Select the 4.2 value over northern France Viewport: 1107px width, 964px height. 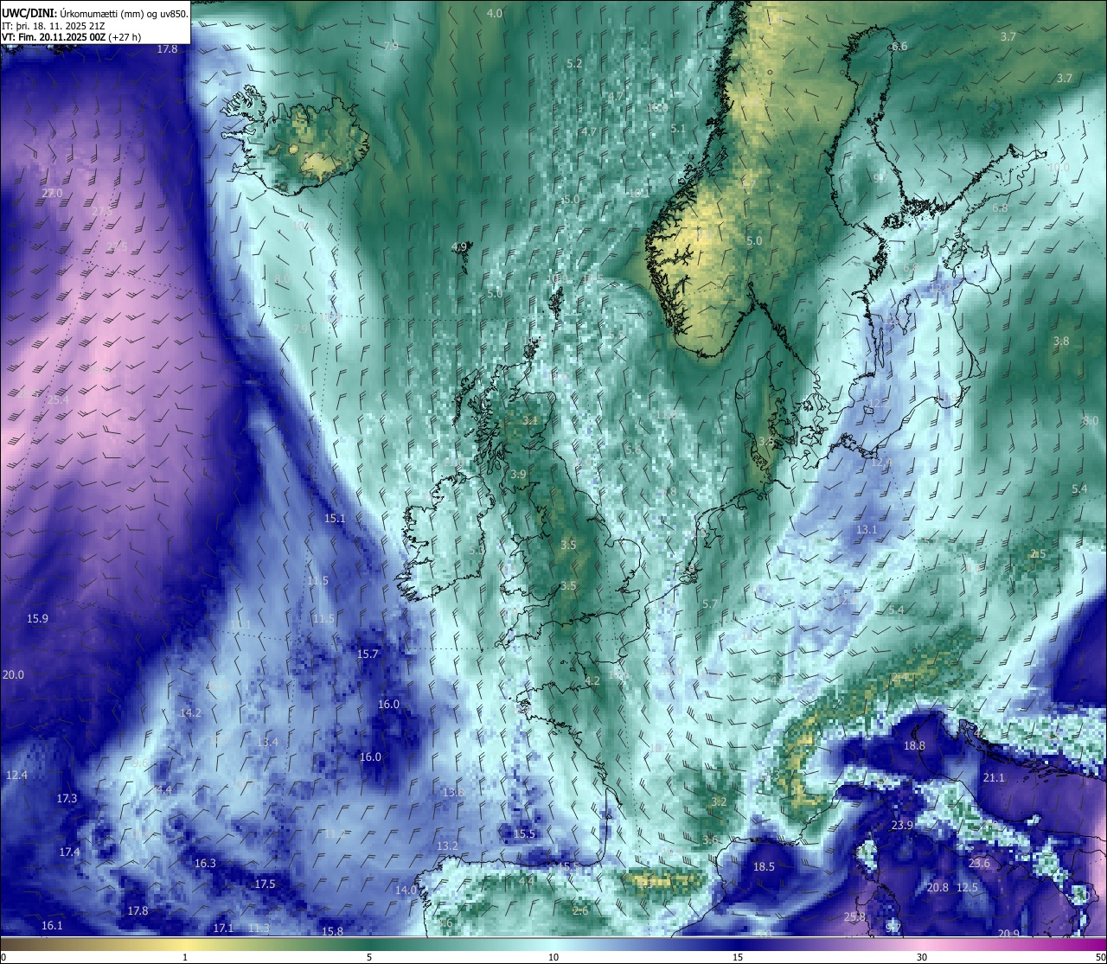pyautogui.click(x=592, y=680)
